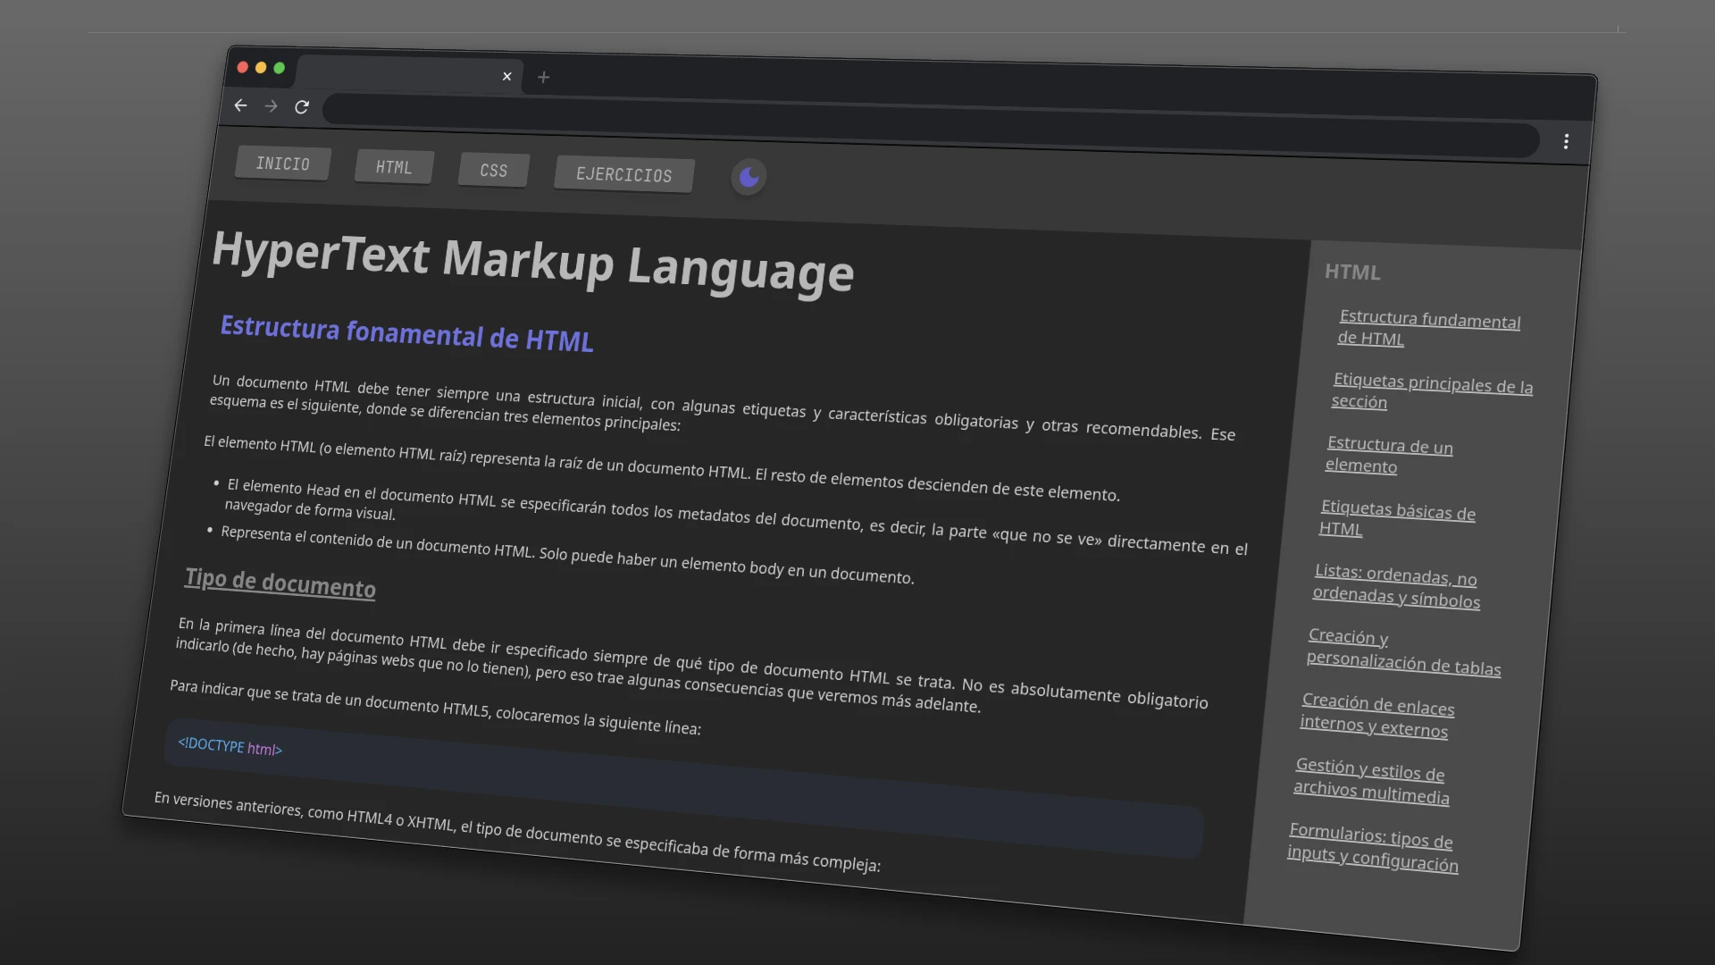Select the INICIO navigation button
Image resolution: width=1715 pixels, height=965 pixels.
pyautogui.click(x=282, y=164)
